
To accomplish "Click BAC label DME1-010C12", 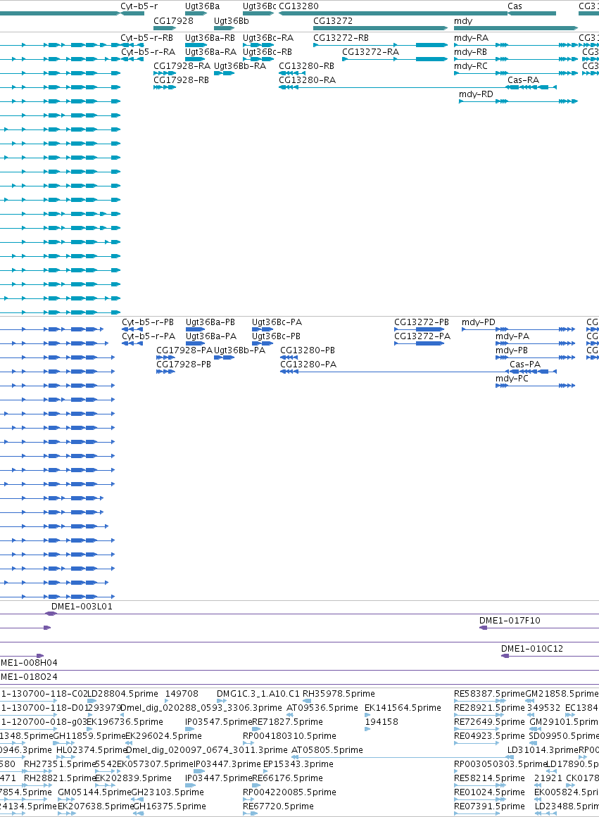I will (x=532, y=650).
